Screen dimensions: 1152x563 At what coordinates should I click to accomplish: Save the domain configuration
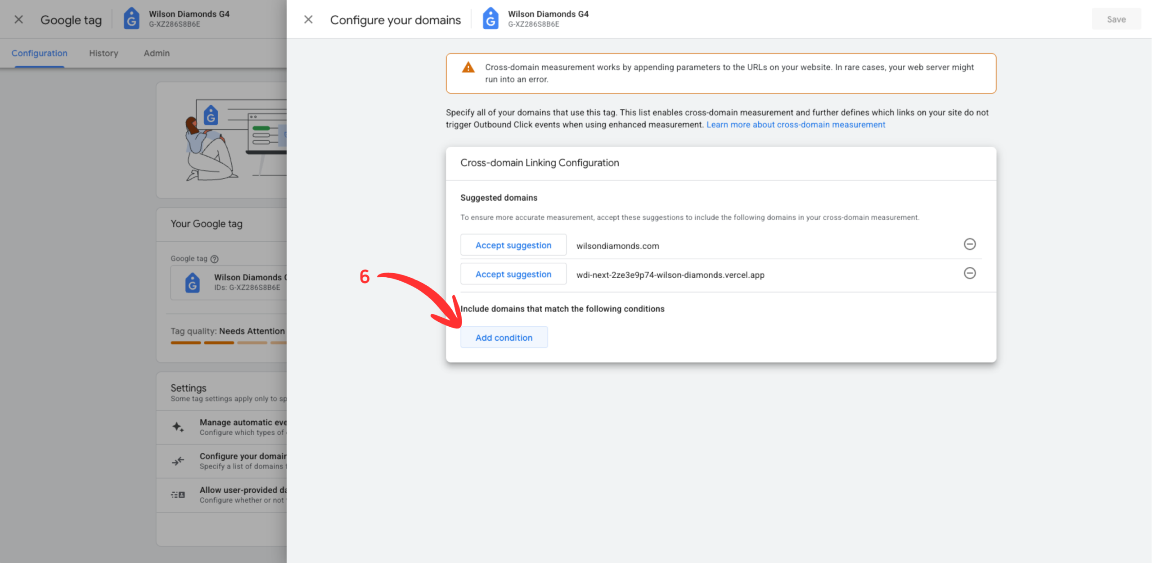(x=1116, y=19)
